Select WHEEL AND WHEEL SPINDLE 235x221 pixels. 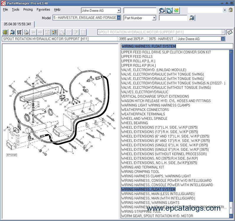click(144, 119)
